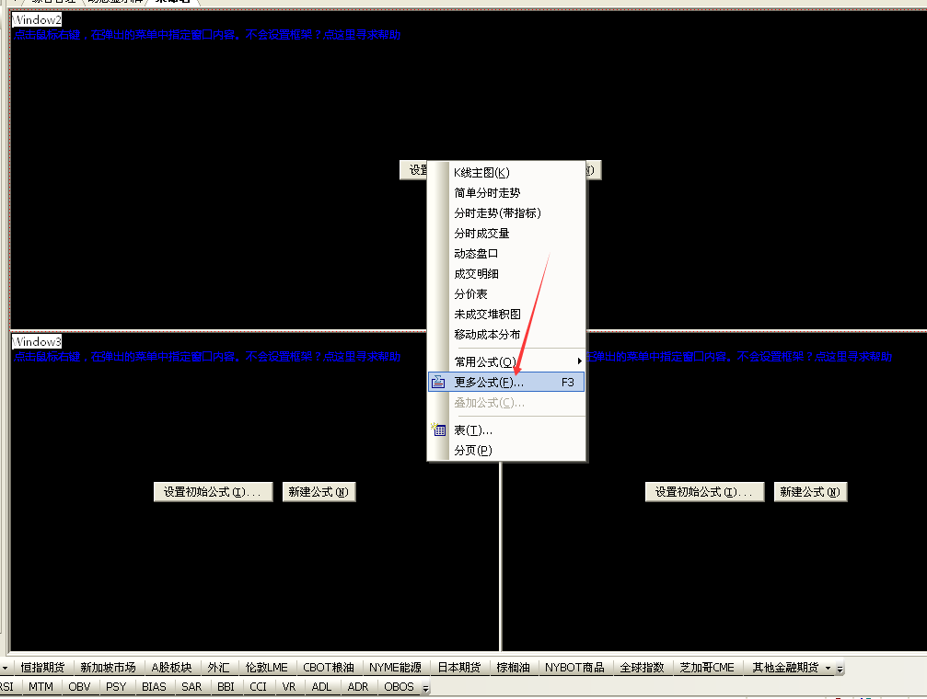
Task: Select the MTM indicator tab
Action: [41, 687]
